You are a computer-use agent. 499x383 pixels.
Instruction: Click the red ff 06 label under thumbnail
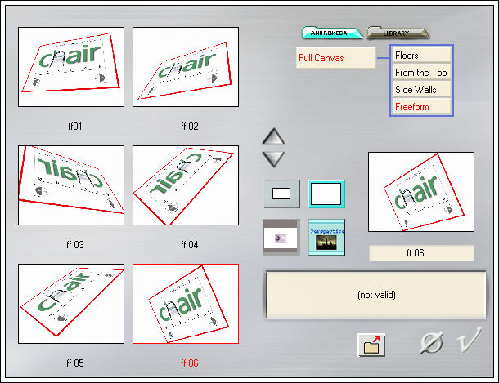[189, 363]
